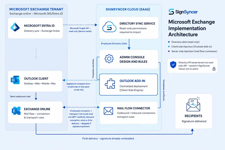This screenshot has width=225, height=150.
Task: Click the Mail Flow Connector envelope icon
Action: click(x=108, y=111)
